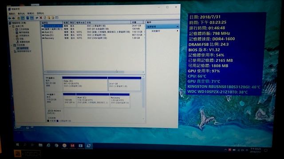
Task: Click the Capacity (容量) column header
Action: [137, 23]
